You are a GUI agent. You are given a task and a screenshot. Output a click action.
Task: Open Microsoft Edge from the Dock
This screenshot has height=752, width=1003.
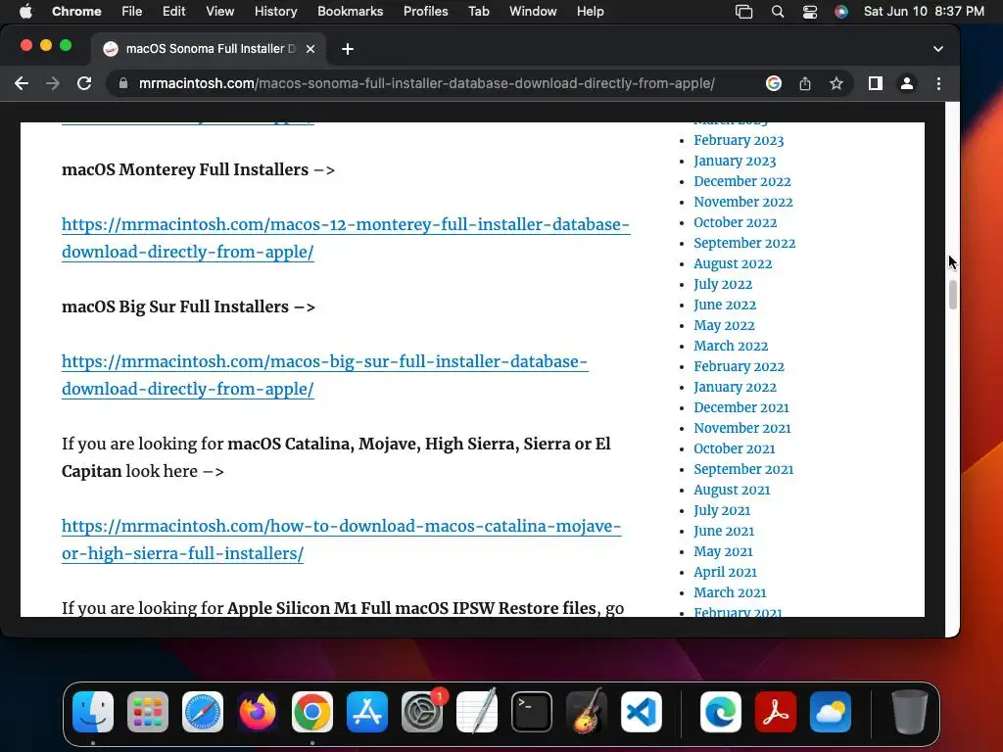pyautogui.click(x=721, y=712)
